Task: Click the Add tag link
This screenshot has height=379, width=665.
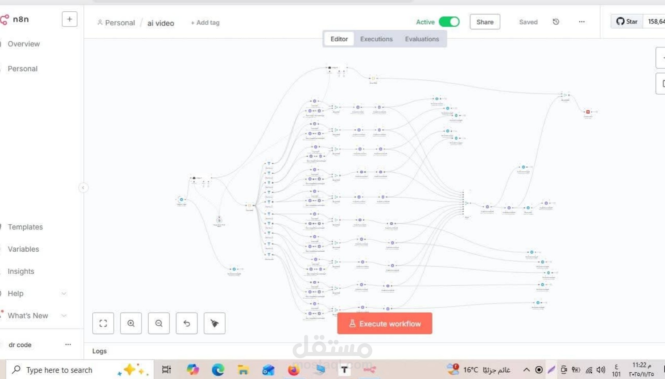Action: click(x=205, y=23)
